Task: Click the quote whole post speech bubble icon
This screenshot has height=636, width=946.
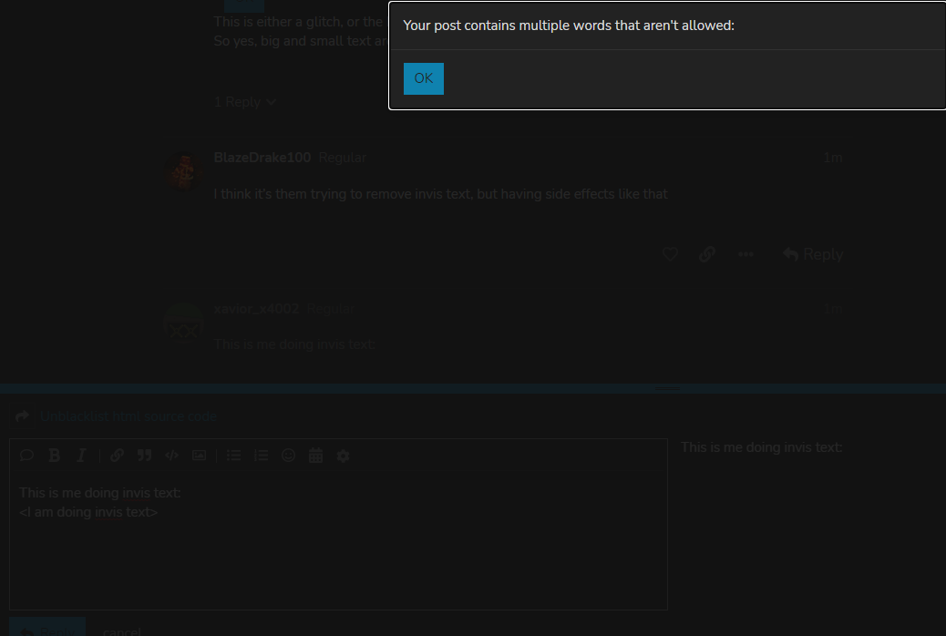Action: click(x=26, y=456)
